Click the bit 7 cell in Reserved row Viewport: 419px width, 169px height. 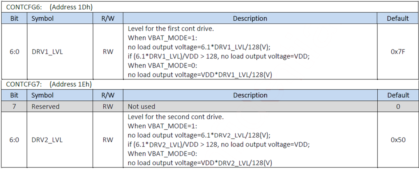click(14, 106)
